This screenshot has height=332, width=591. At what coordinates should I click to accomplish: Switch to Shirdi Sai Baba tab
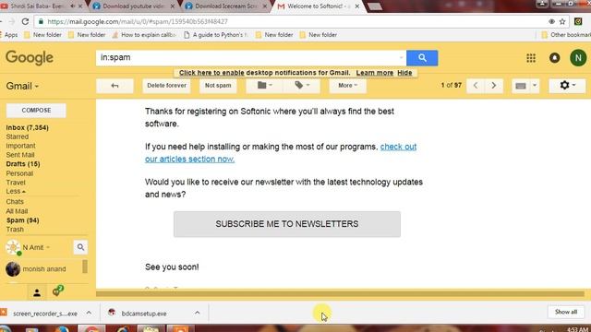click(36, 6)
